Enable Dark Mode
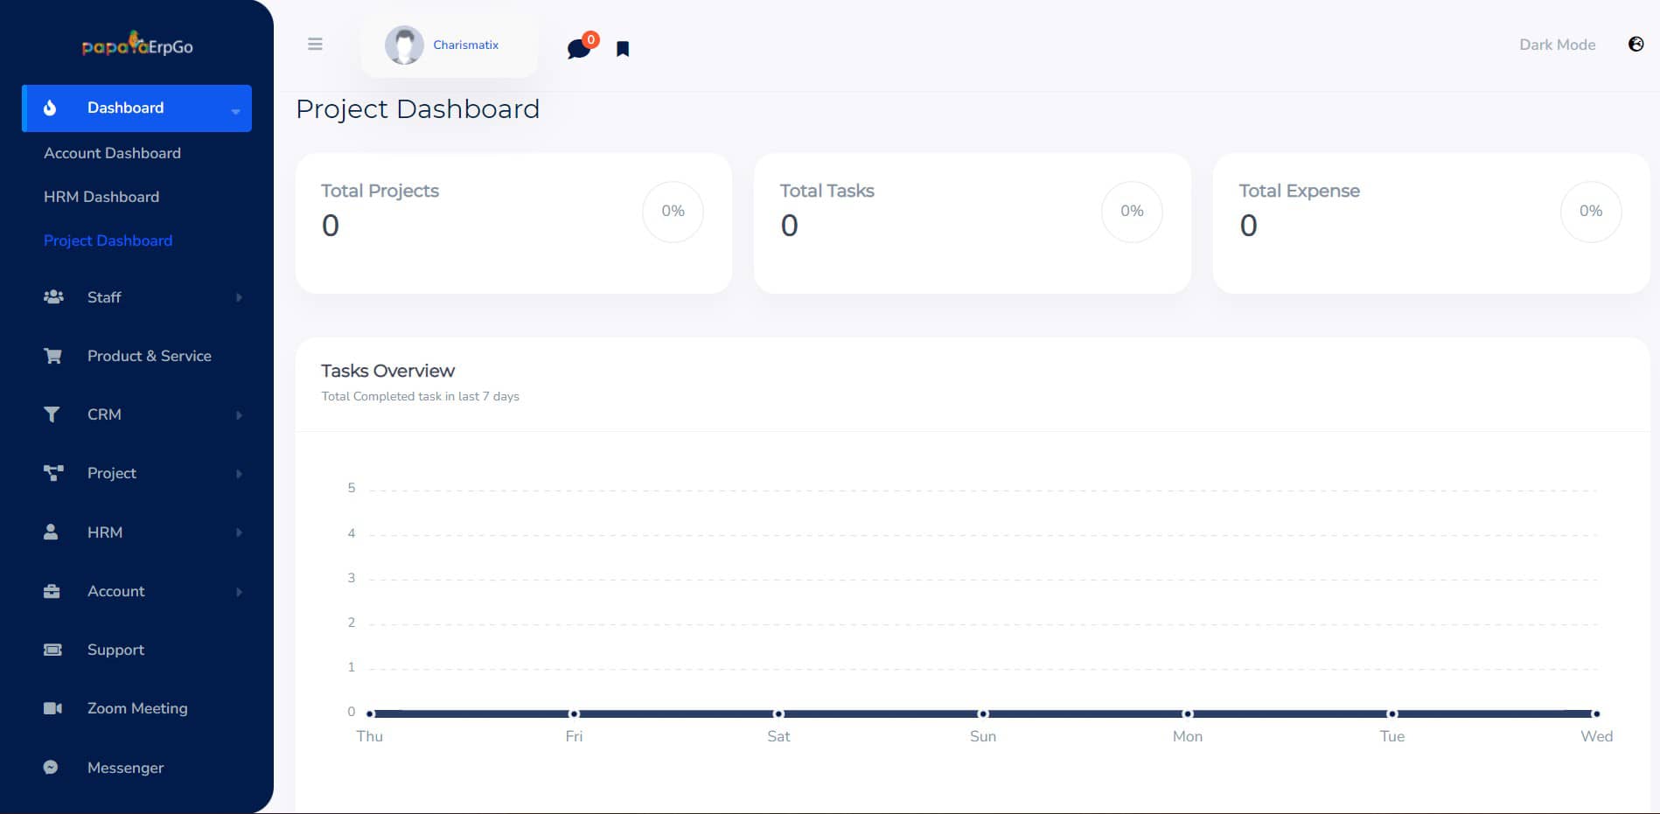 pos(1557,45)
